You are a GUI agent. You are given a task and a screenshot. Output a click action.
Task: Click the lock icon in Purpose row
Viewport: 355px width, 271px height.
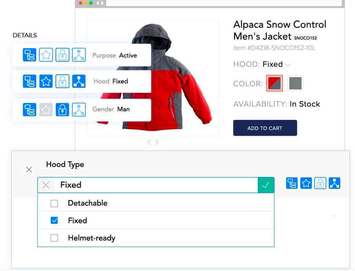63,55
